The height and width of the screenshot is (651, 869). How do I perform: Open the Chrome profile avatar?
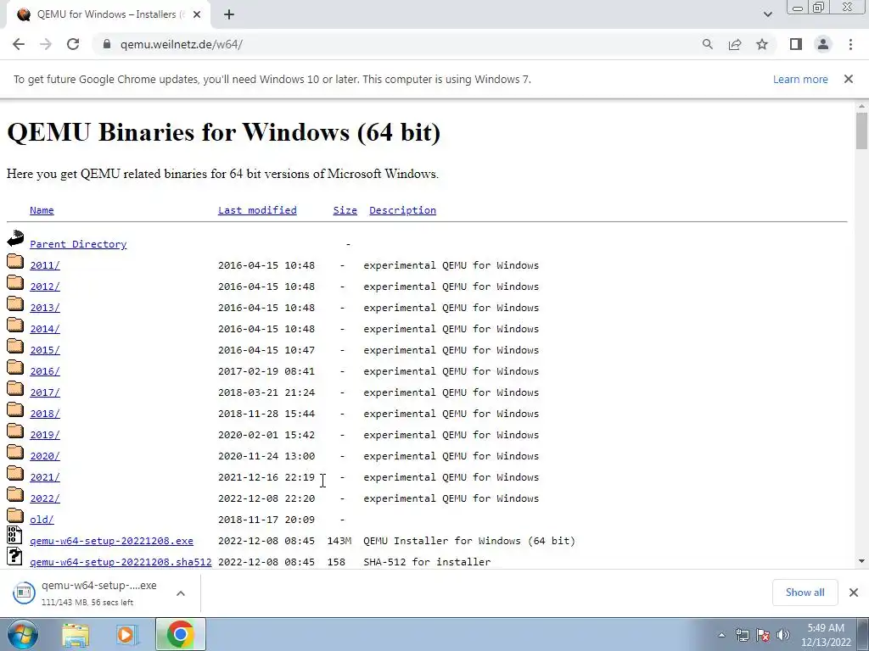tap(823, 44)
